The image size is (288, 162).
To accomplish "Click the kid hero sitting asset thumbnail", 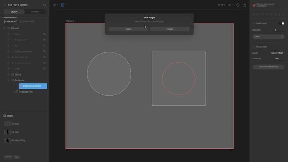I will pos(7,140).
